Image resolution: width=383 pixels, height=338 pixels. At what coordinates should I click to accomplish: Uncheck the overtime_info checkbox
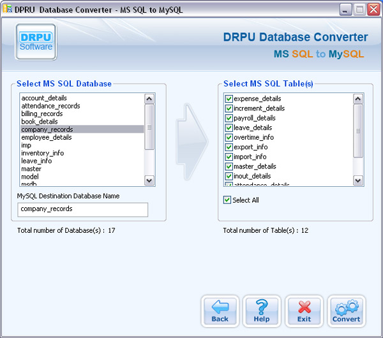(229, 137)
